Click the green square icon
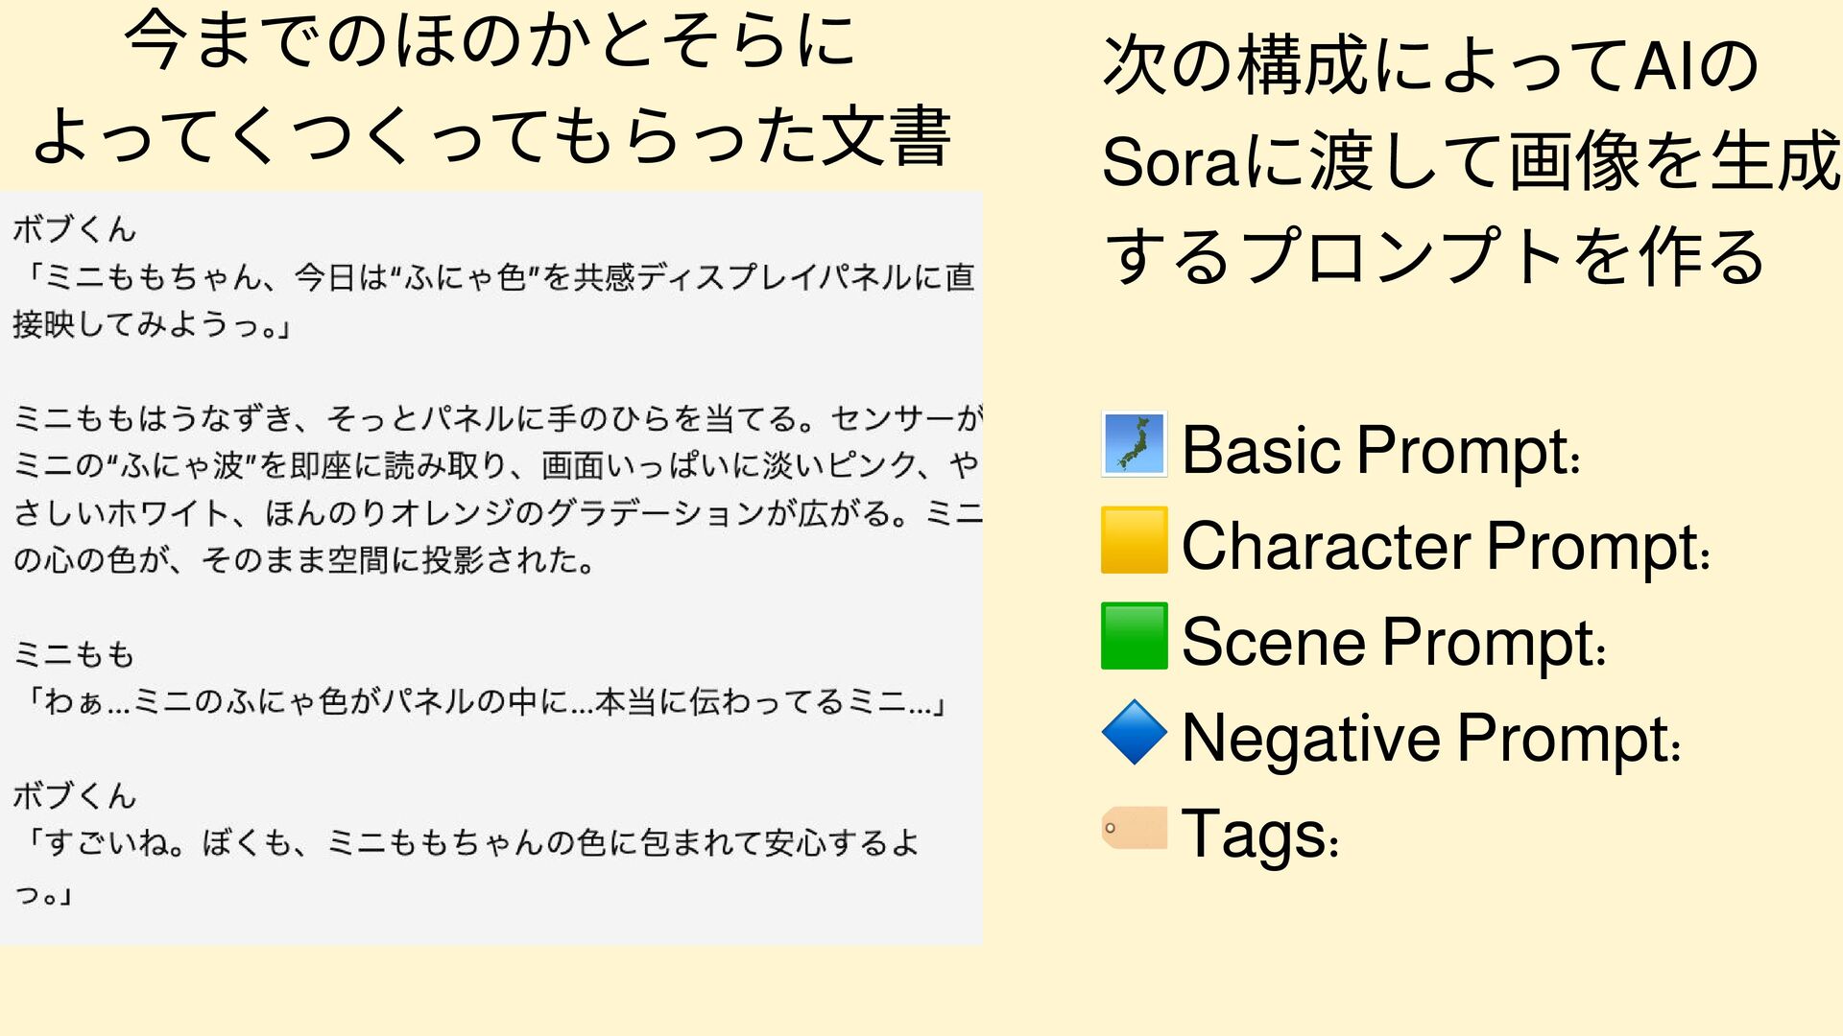Image resolution: width=1843 pixels, height=1036 pixels. point(1134,636)
